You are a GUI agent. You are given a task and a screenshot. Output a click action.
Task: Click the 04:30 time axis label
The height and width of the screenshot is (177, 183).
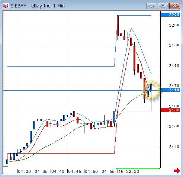(x=24, y=171)
